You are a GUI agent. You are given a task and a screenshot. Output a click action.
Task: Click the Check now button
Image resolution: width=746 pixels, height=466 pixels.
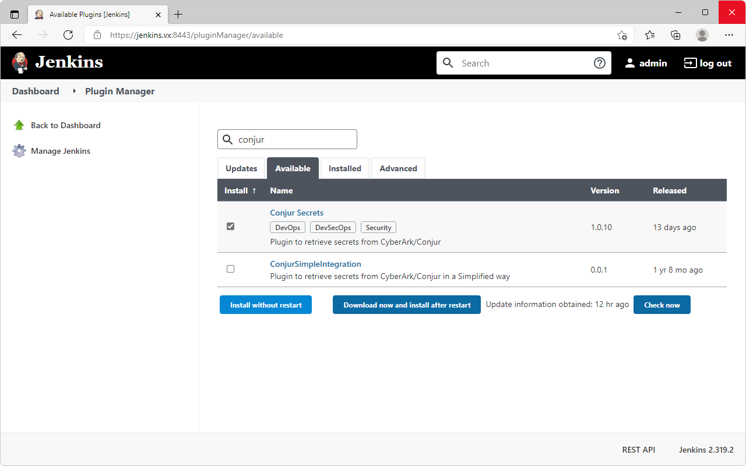[662, 305]
